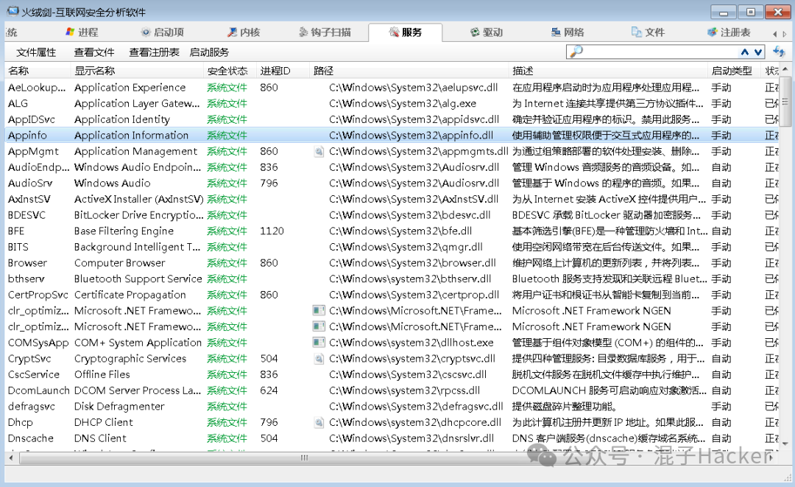Screen dimensions: 795x487
Task: Click the icon beside cryptsvc.dll path
Action: click(x=319, y=359)
